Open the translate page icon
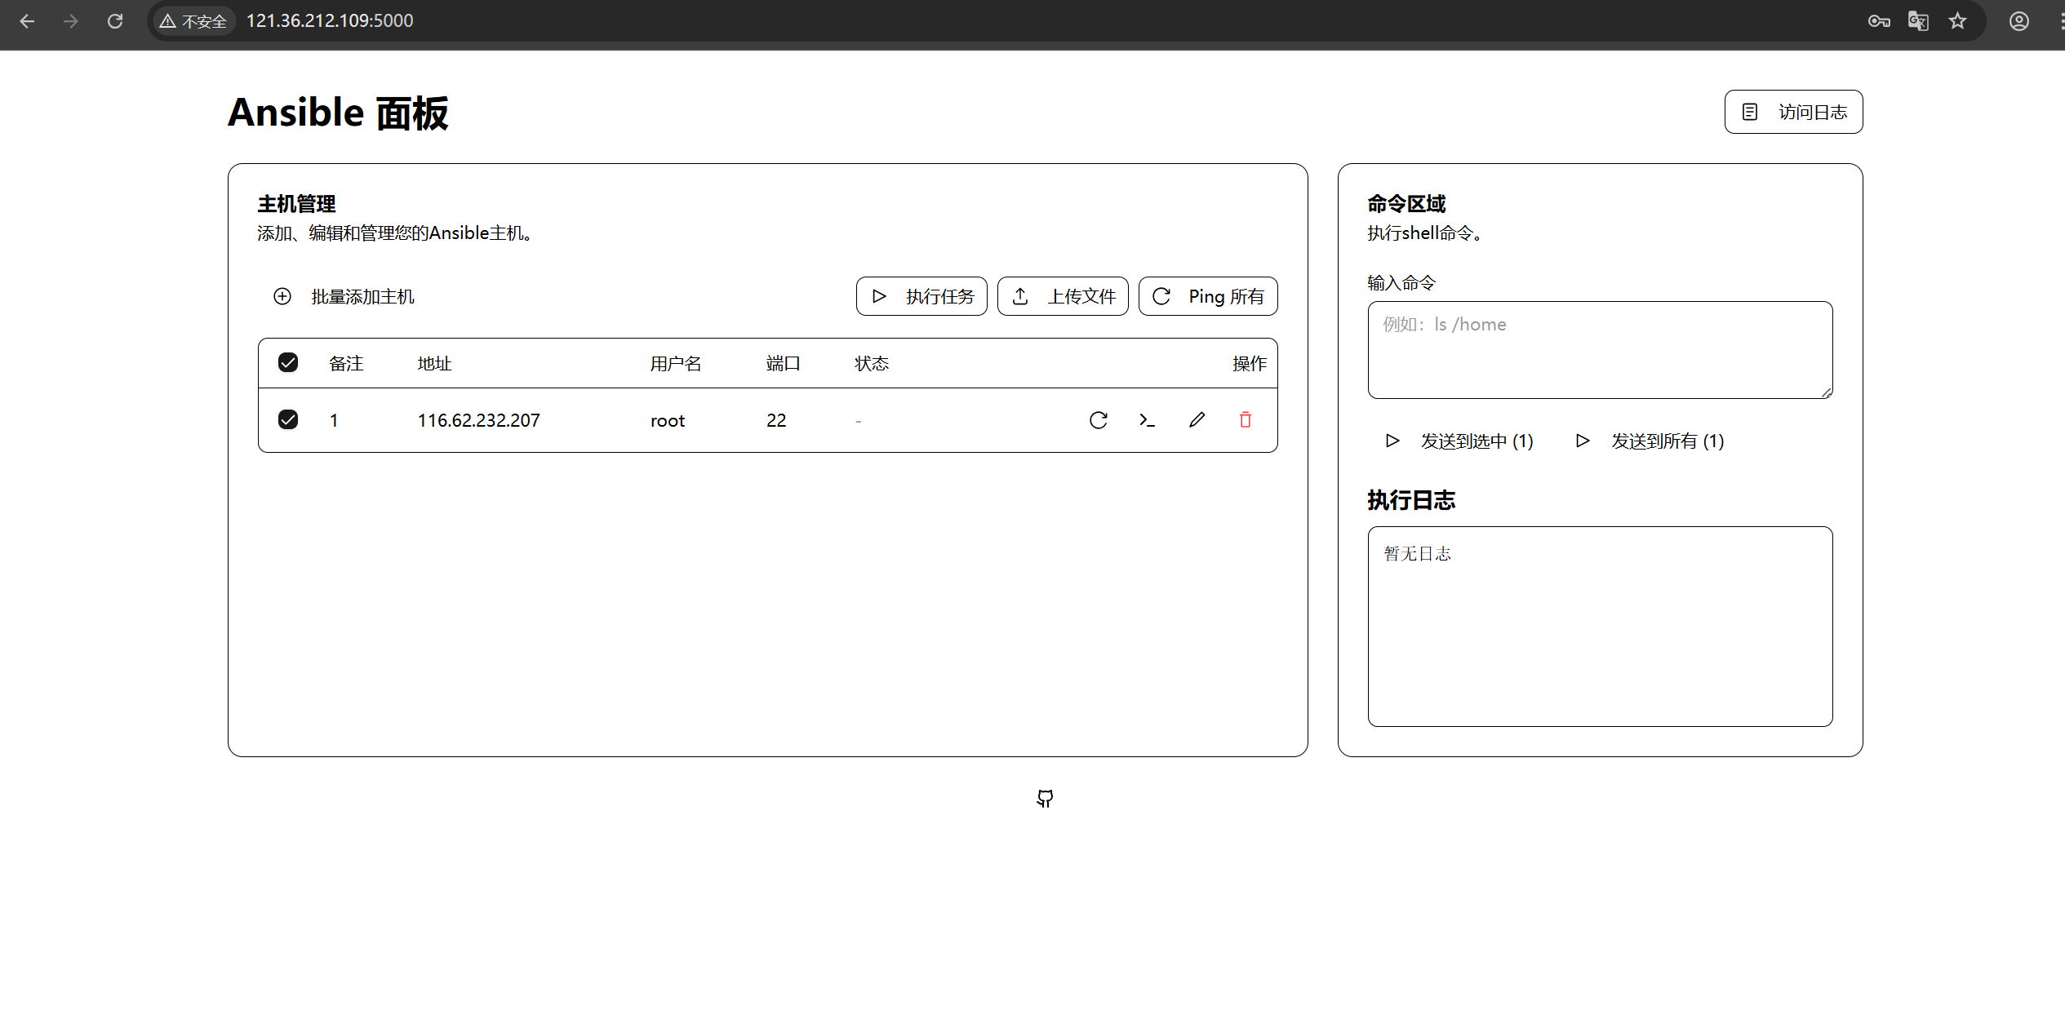Image resolution: width=2065 pixels, height=1028 pixels. [1918, 21]
